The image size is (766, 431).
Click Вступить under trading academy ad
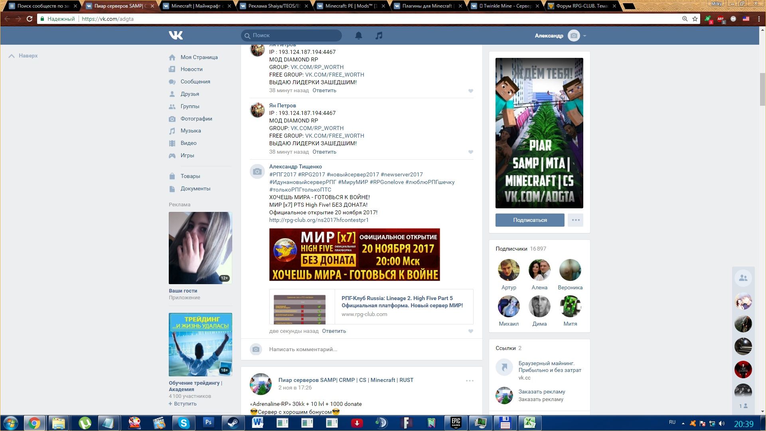point(183,403)
